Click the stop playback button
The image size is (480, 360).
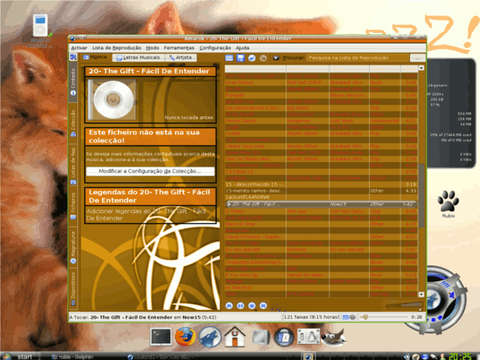(x=252, y=305)
